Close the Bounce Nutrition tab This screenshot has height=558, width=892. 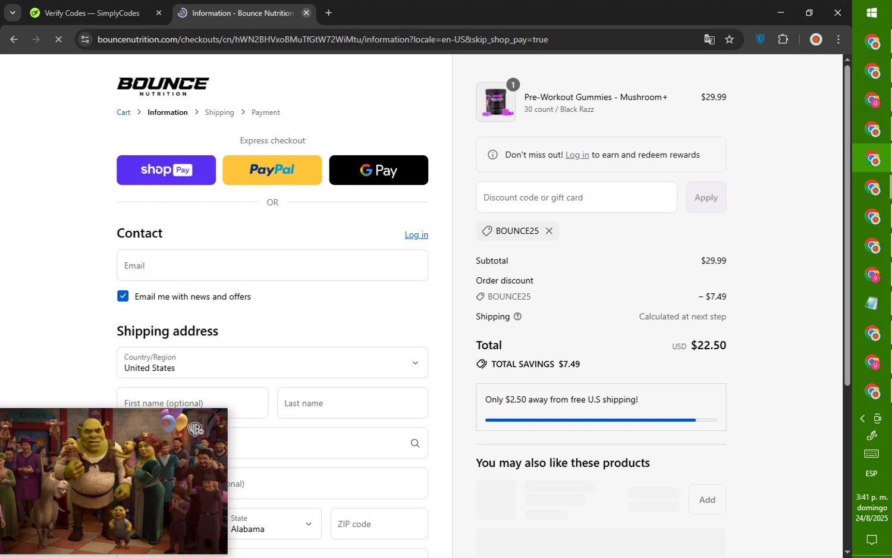(306, 12)
